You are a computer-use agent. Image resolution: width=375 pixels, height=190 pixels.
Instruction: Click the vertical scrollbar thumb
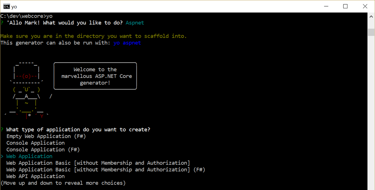(371, 32)
